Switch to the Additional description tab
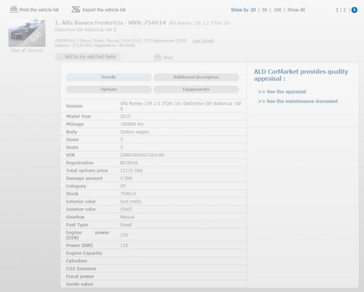 (x=196, y=77)
